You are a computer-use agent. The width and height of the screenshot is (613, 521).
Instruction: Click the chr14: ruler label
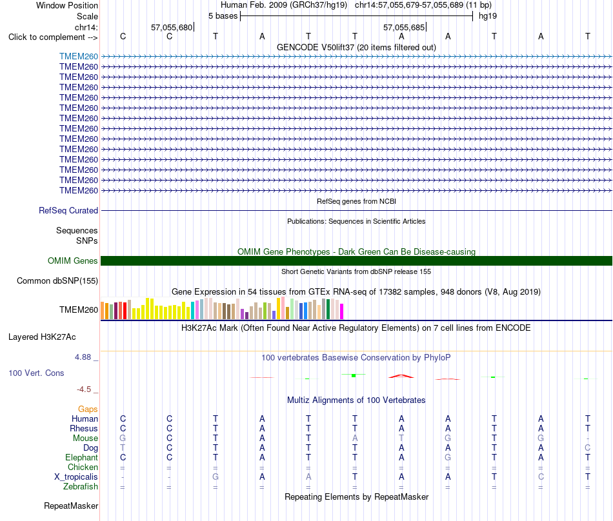click(x=86, y=27)
